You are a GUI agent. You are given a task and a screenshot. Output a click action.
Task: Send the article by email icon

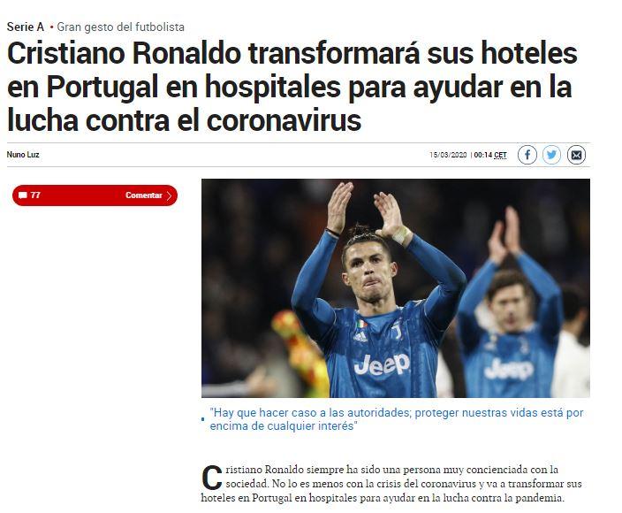(x=576, y=155)
